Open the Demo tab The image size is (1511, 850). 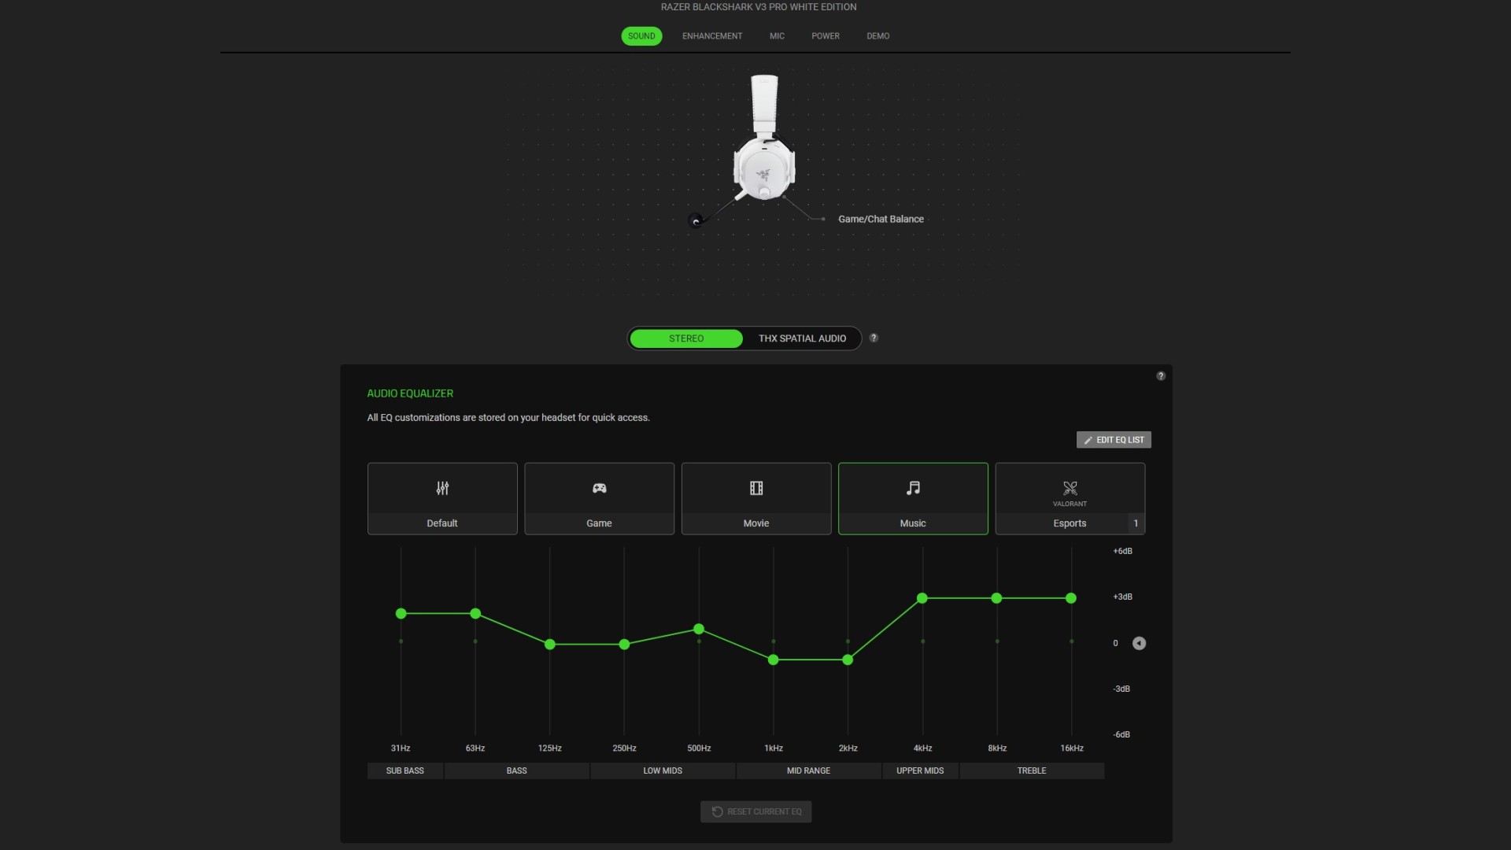tap(878, 36)
